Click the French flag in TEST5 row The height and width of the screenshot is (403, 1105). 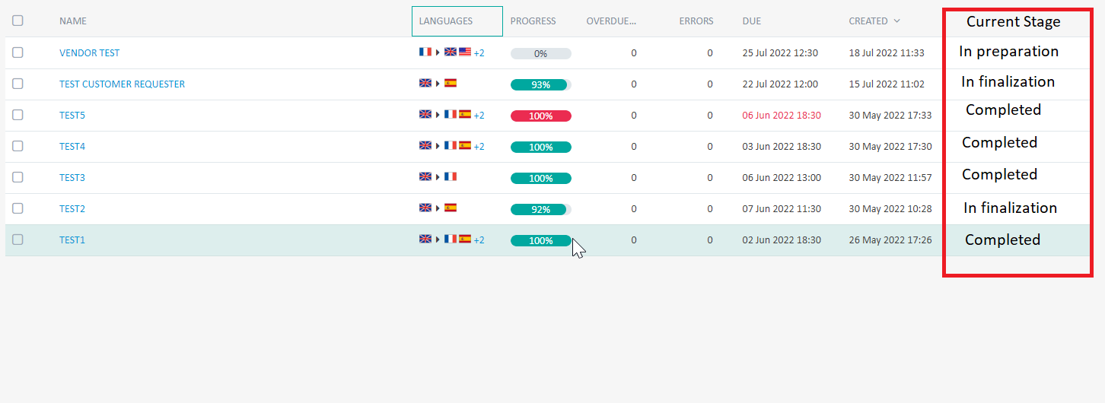pyautogui.click(x=451, y=114)
